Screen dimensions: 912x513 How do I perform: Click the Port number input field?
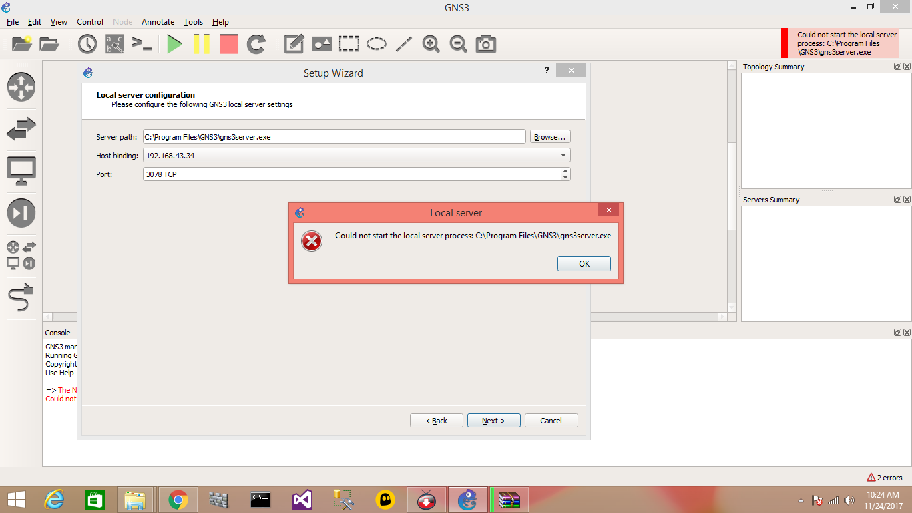point(352,174)
